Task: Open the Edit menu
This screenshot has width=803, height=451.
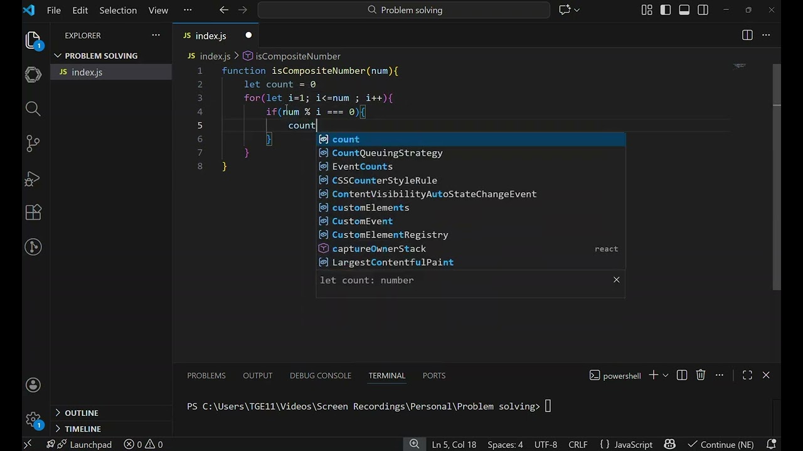Action: coord(80,10)
